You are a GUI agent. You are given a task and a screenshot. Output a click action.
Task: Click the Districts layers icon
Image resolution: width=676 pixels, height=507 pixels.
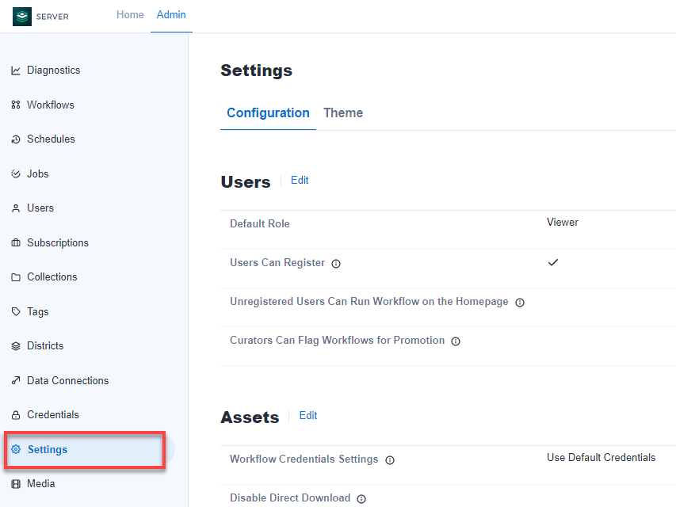[x=16, y=345]
